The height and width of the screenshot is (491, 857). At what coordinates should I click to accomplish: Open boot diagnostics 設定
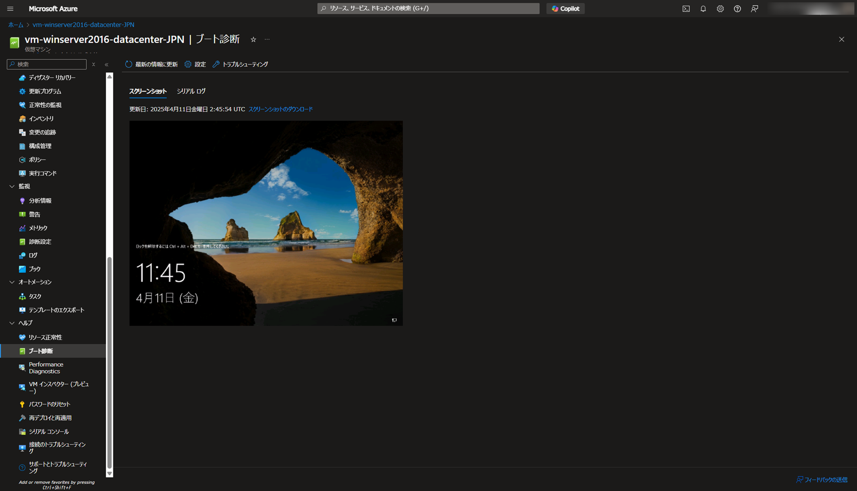195,64
